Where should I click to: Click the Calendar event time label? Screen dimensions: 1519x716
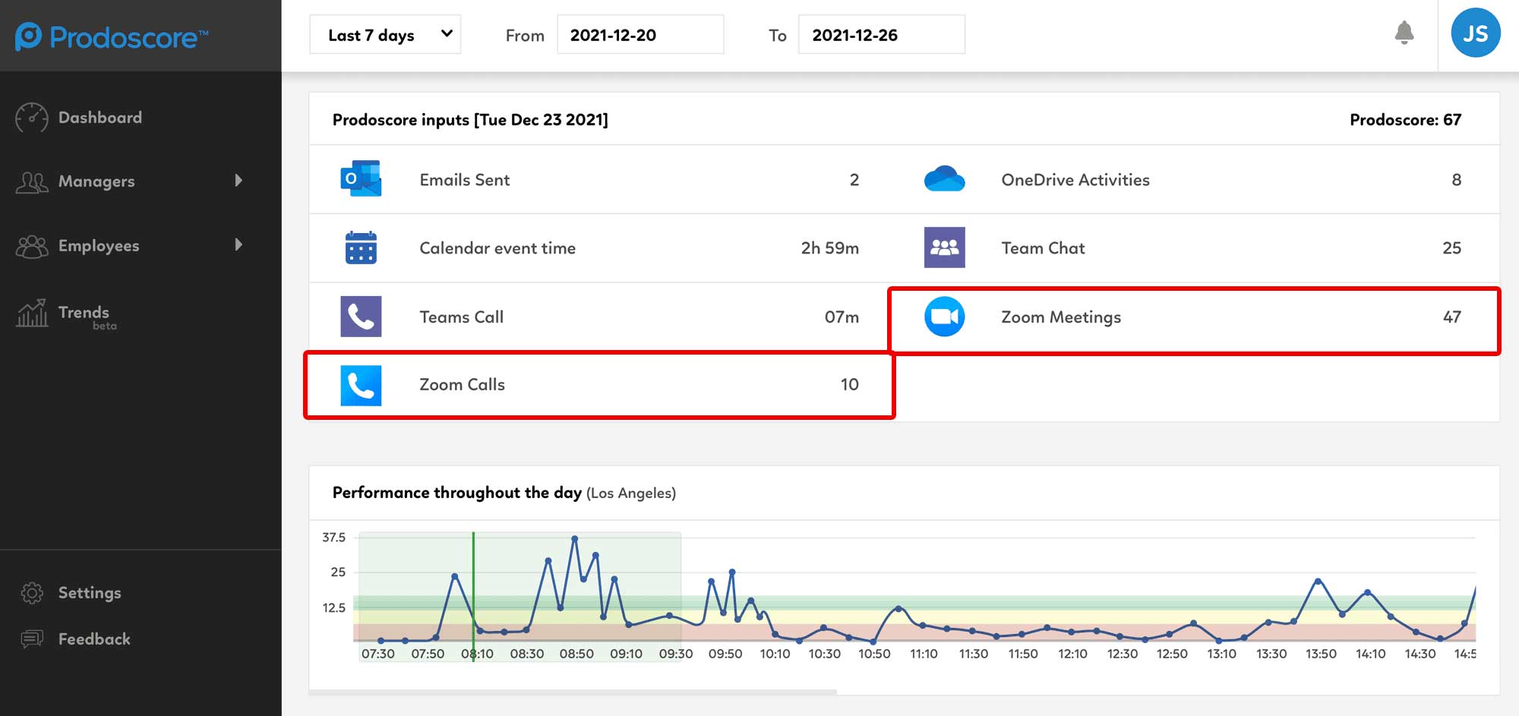coord(497,248)
